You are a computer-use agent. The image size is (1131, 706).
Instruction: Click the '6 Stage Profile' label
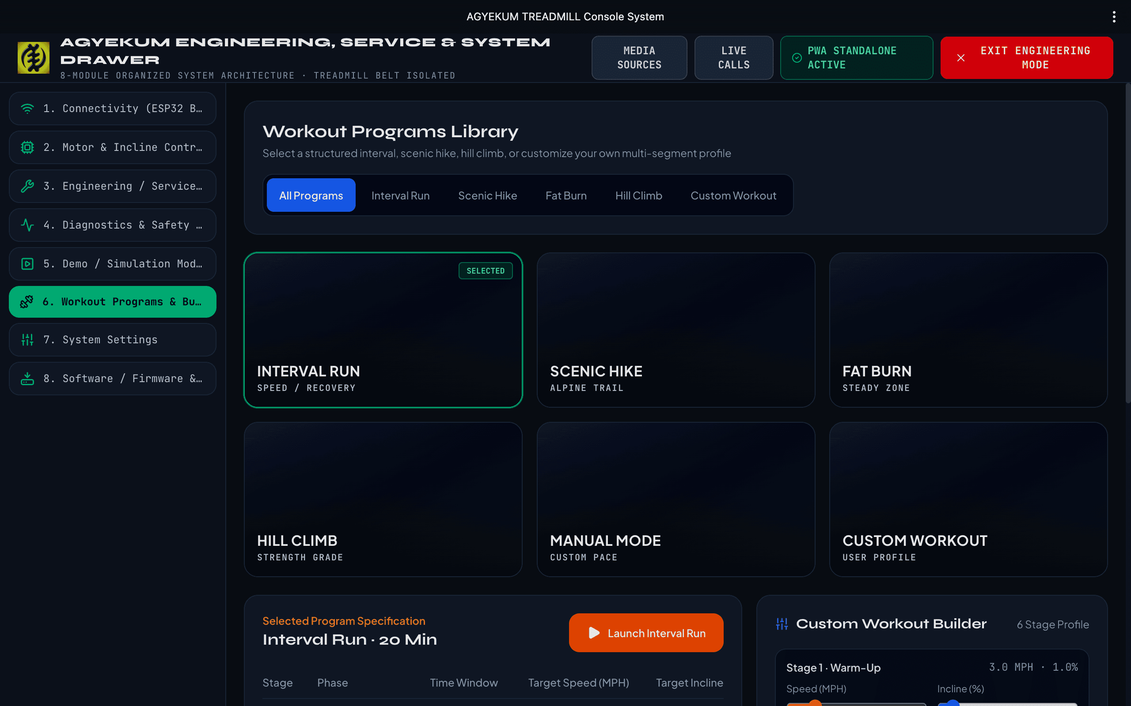click(x=1053, y=624)
